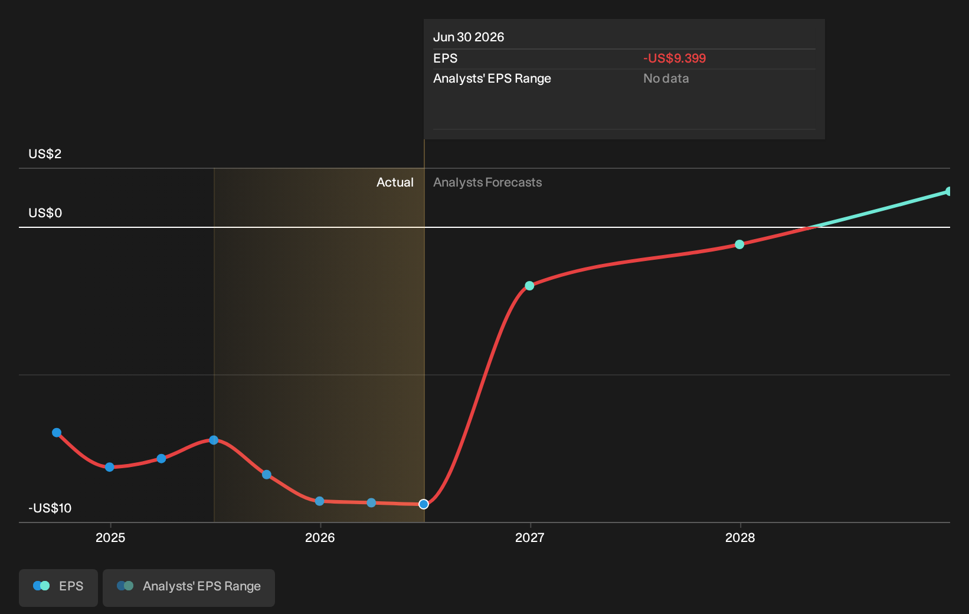The width and height of the screenshot is (969, 614).
Task: Select the 2027 forecast data point
Action: (529, 286)
